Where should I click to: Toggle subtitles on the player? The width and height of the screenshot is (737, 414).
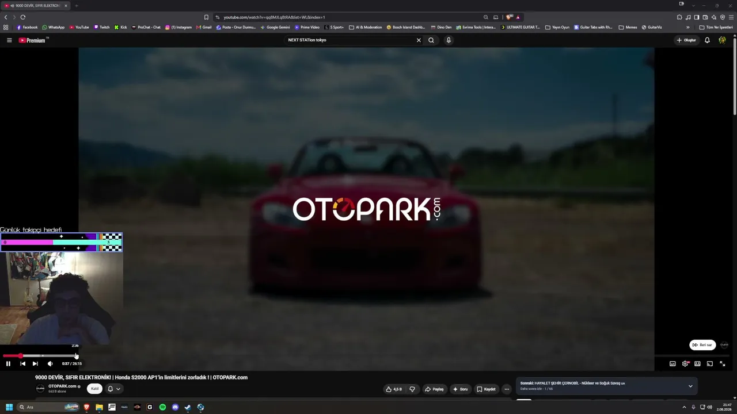point(673,363)
